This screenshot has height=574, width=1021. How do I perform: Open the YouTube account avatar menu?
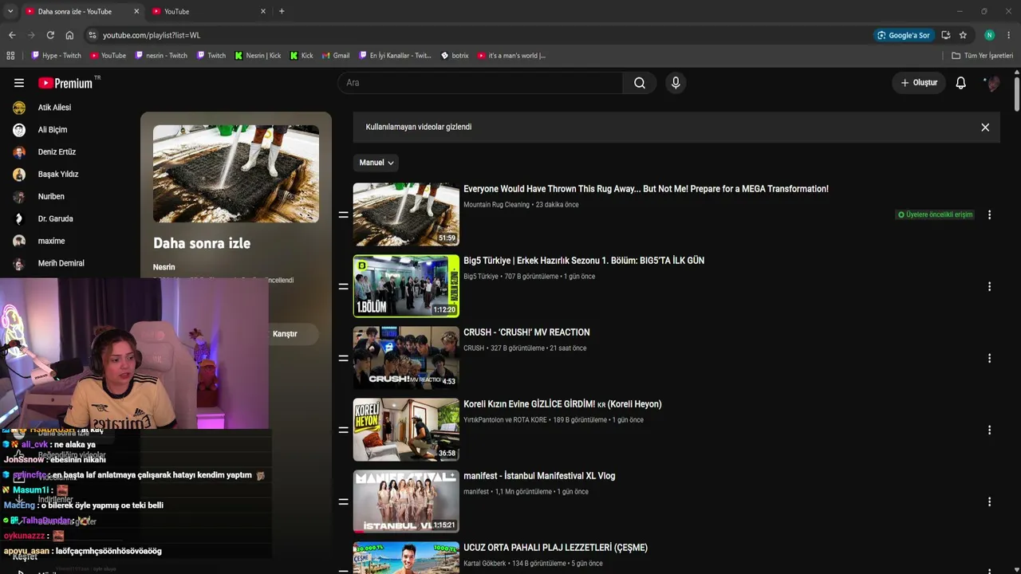pos(992,83)
